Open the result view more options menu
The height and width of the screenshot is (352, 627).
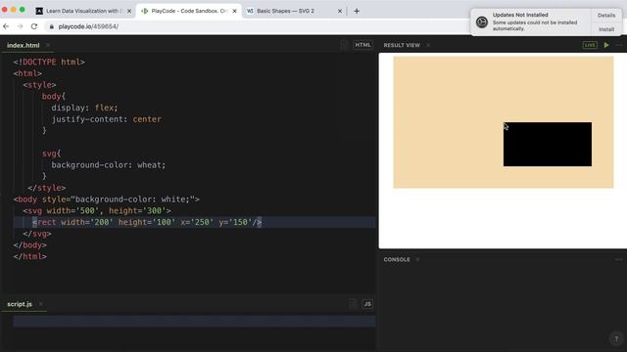coord(619,45)
